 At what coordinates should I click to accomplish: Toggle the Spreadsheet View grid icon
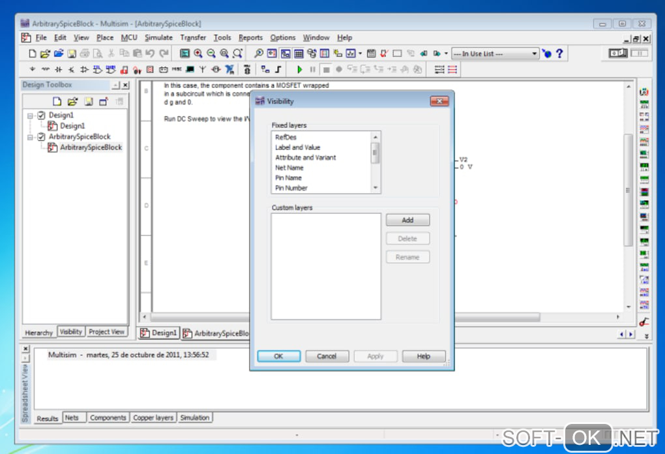299,53
